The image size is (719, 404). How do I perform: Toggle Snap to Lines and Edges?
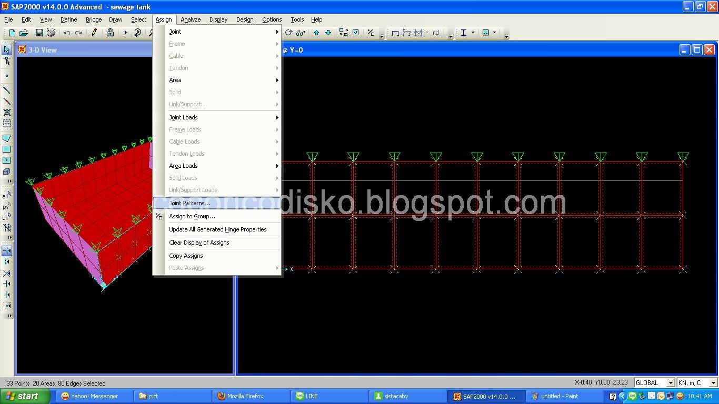[7, 295]
